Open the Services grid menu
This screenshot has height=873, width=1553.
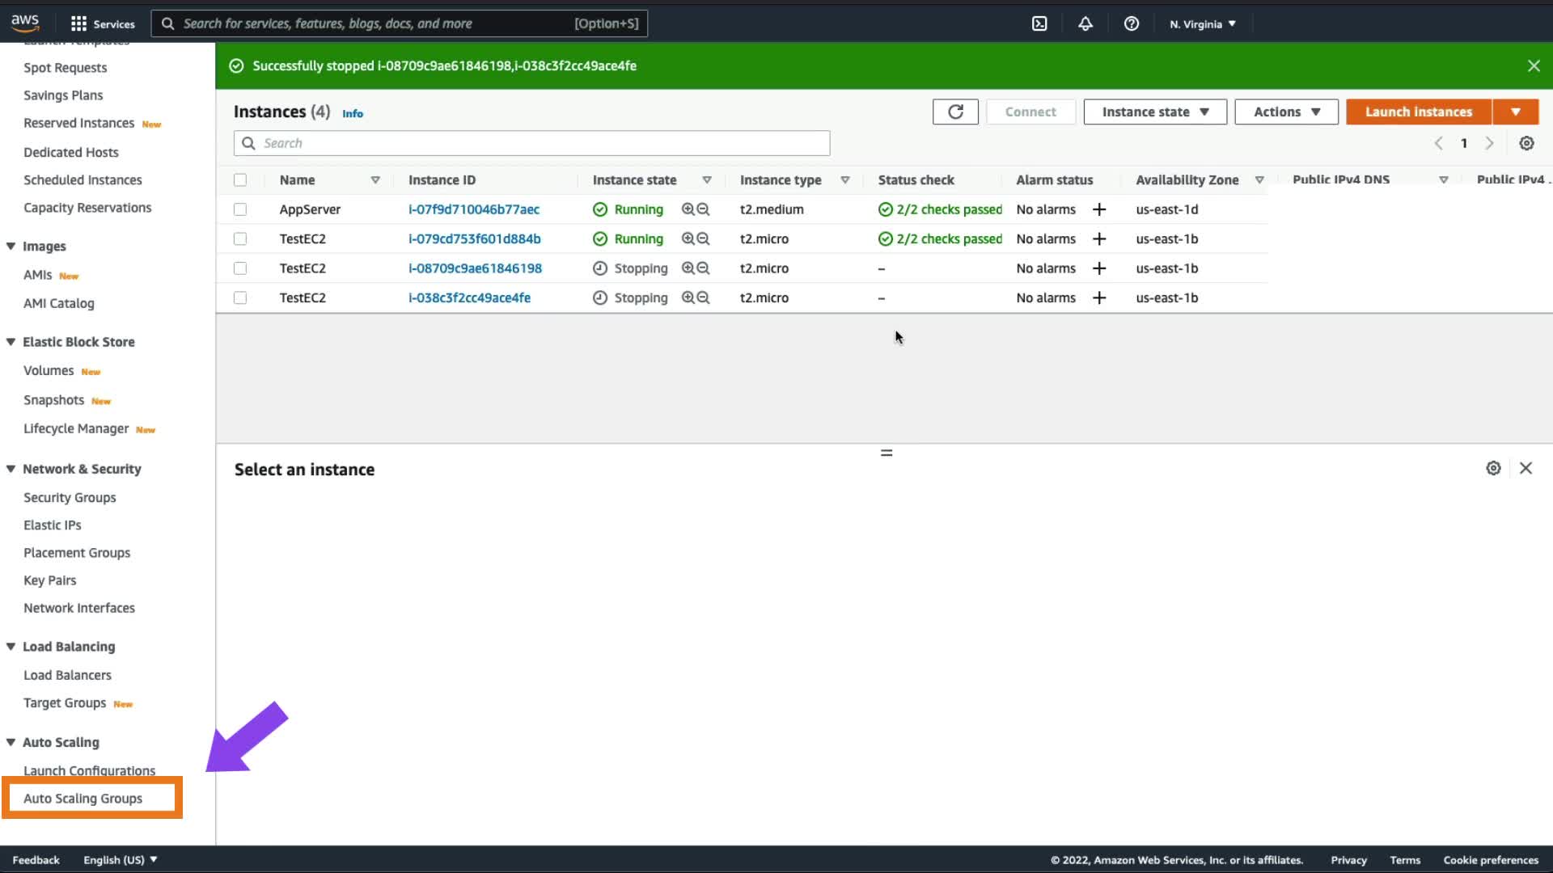pos(103,23)
